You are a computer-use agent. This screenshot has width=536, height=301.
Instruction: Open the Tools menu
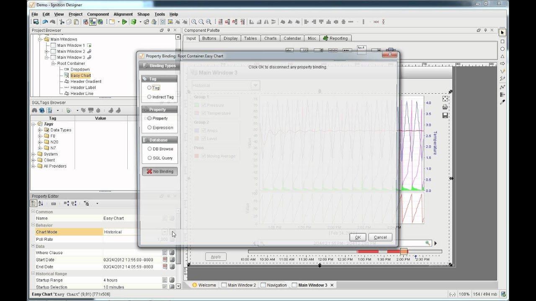160,14
